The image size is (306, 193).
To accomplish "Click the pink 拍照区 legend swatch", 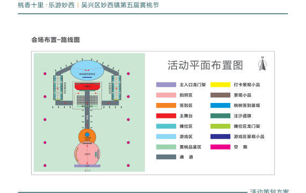I will coord(166,95).
